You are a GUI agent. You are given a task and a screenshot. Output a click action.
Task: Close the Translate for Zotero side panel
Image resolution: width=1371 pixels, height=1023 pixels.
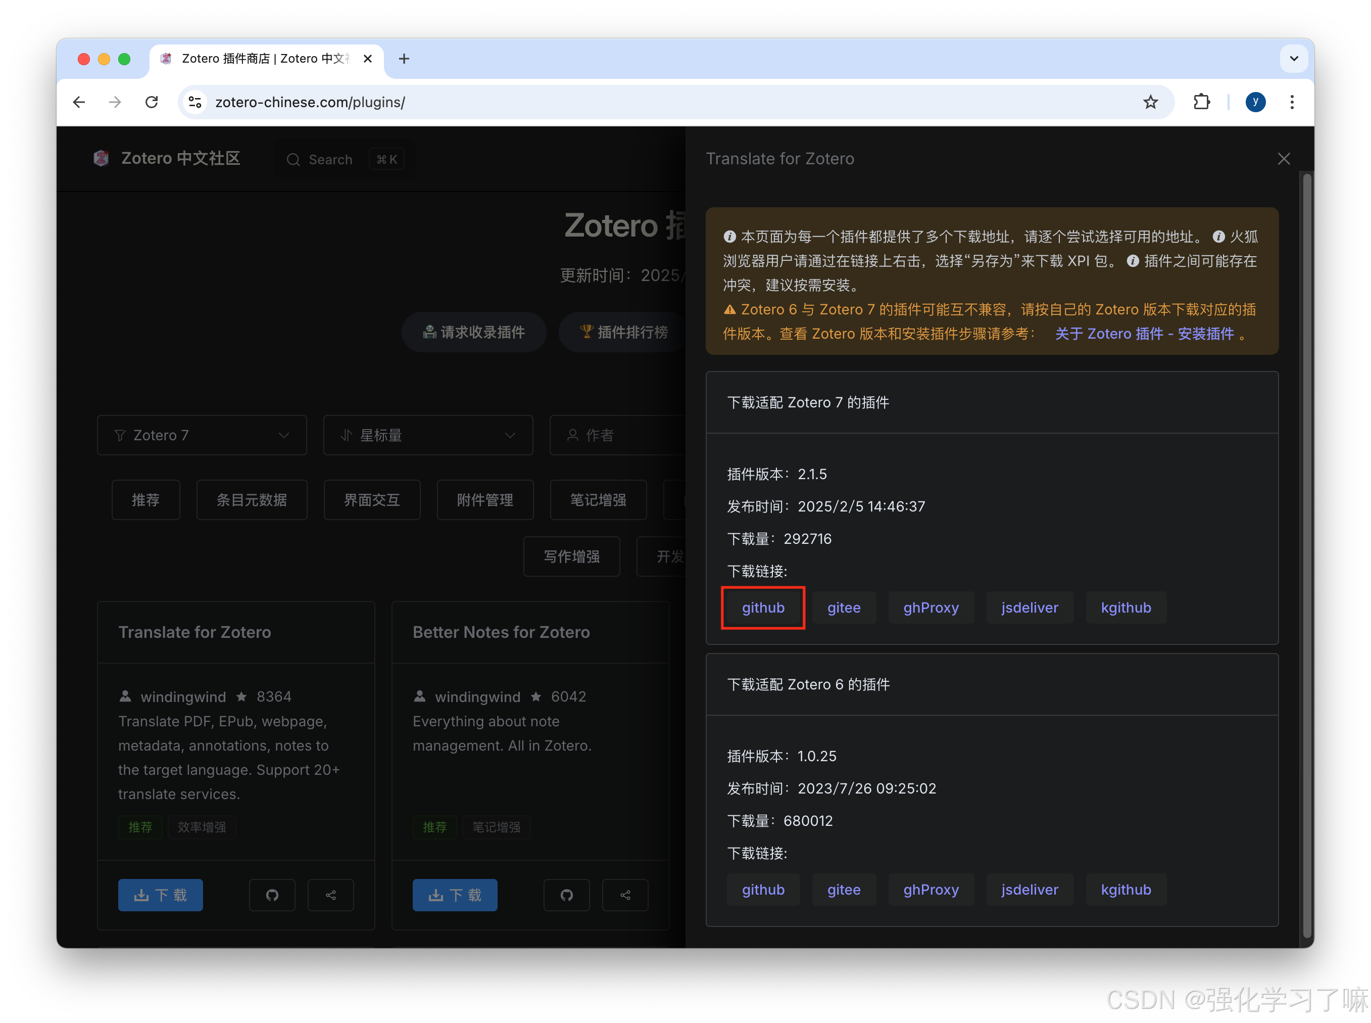click(x=1284, y=159)
